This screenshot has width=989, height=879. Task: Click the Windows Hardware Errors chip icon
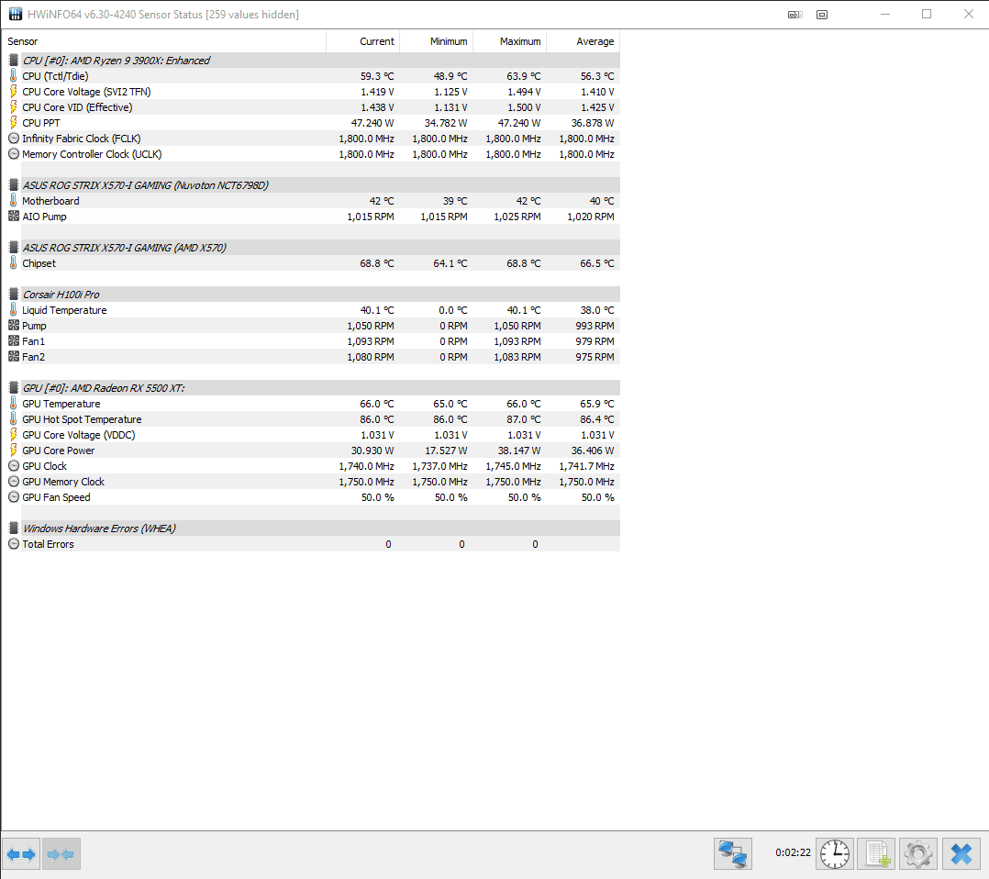point(13,529)
